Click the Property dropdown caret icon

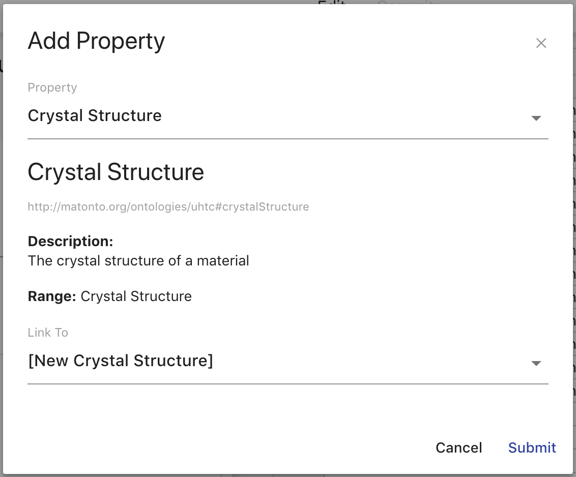[536, 118]
